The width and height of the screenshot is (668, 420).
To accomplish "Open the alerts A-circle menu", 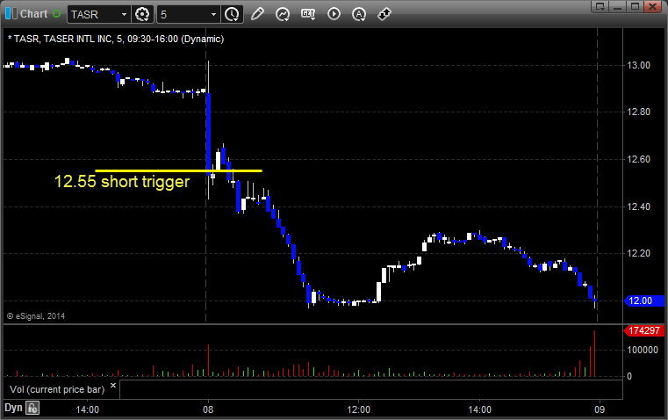I will pos(359,14).
